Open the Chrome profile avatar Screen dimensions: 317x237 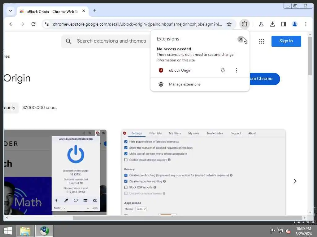click(295, 24)
